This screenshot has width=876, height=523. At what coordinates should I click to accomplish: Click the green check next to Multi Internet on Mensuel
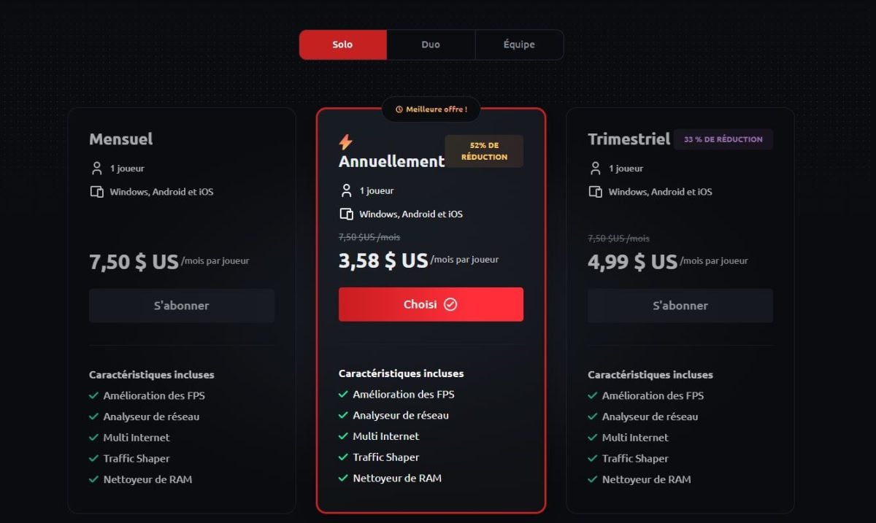click(x=93, y=437)
